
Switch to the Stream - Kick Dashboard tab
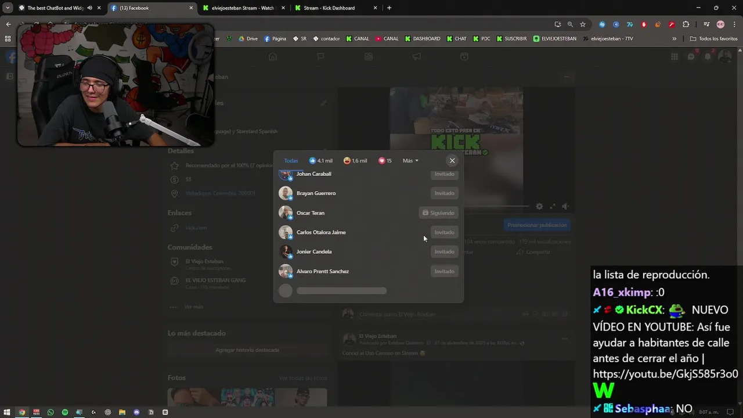pyautogui.click(x=329, y=8)
